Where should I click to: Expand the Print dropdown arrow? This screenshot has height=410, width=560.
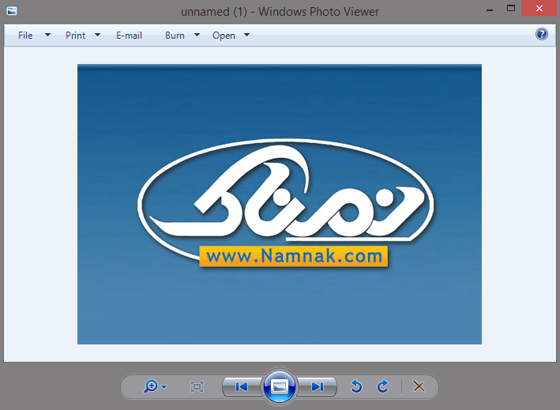click(97, 35)
